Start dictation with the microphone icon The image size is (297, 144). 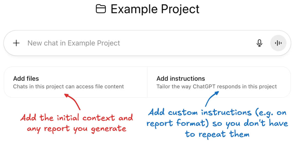coord(260,43)
